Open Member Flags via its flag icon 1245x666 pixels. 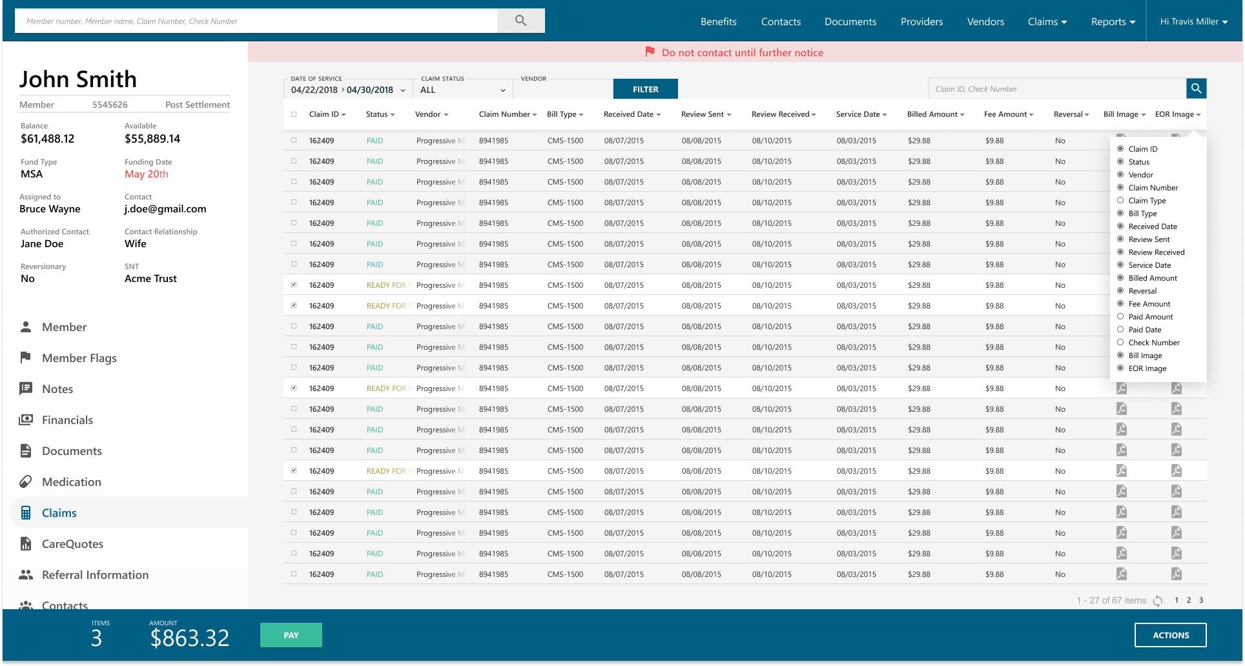26,358
